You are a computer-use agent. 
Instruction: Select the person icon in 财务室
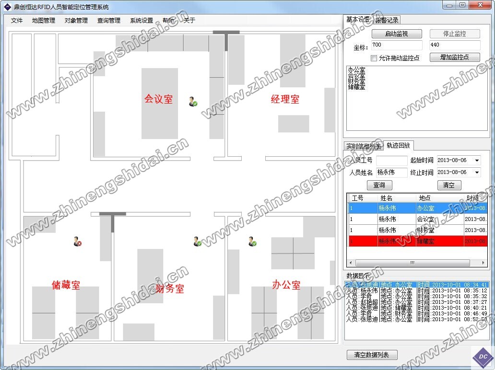coord(197,241)
